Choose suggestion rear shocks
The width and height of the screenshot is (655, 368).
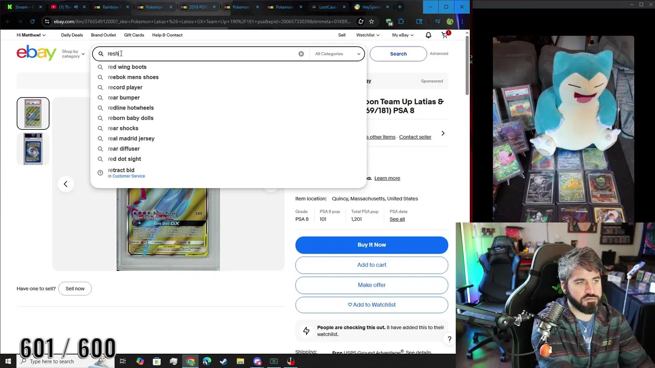229,128
